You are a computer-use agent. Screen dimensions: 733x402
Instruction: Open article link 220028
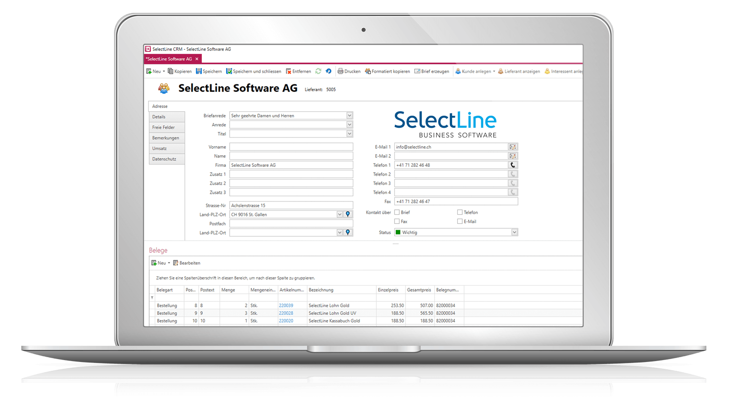(286, 313)
